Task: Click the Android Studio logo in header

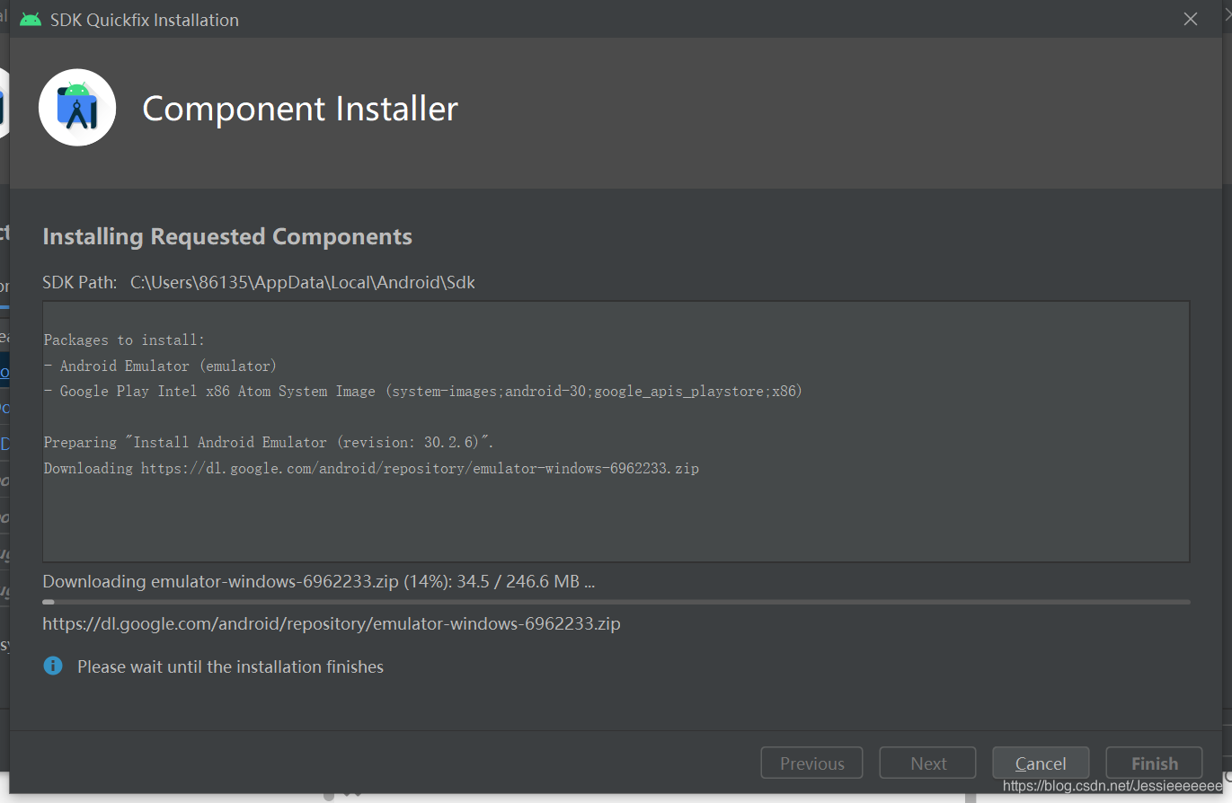Action: point(77,108)
